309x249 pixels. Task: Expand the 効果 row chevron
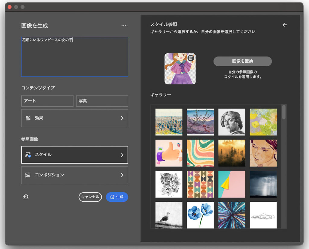tap(122, 118)
